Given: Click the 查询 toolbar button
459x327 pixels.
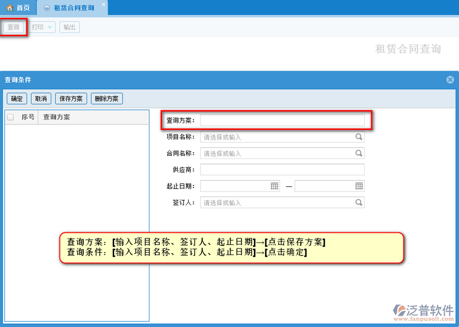Looking at the screenshot, I should [13, 27].
